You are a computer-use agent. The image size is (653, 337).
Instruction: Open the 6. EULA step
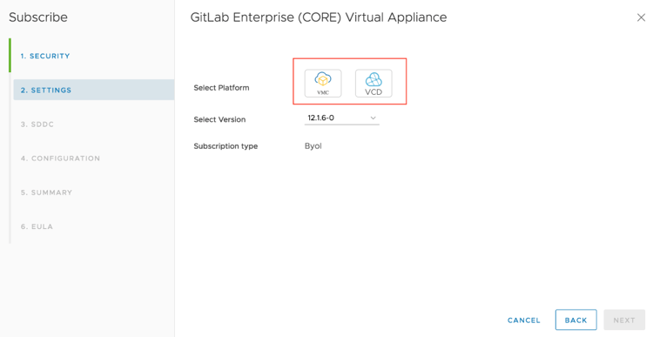(37, 226)
